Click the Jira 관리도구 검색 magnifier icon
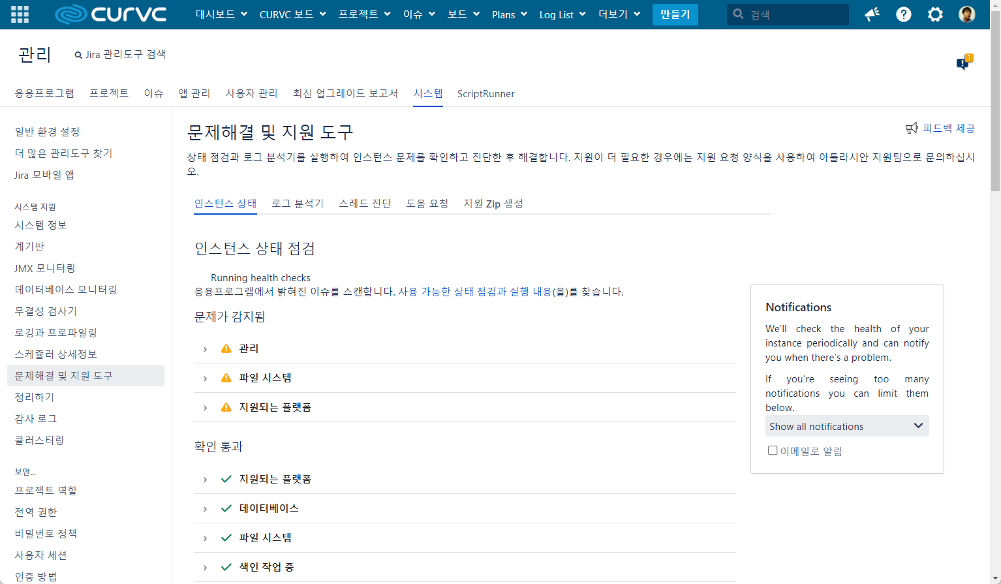This screenshot has height=584, width=1001. (x=78, y=55)
